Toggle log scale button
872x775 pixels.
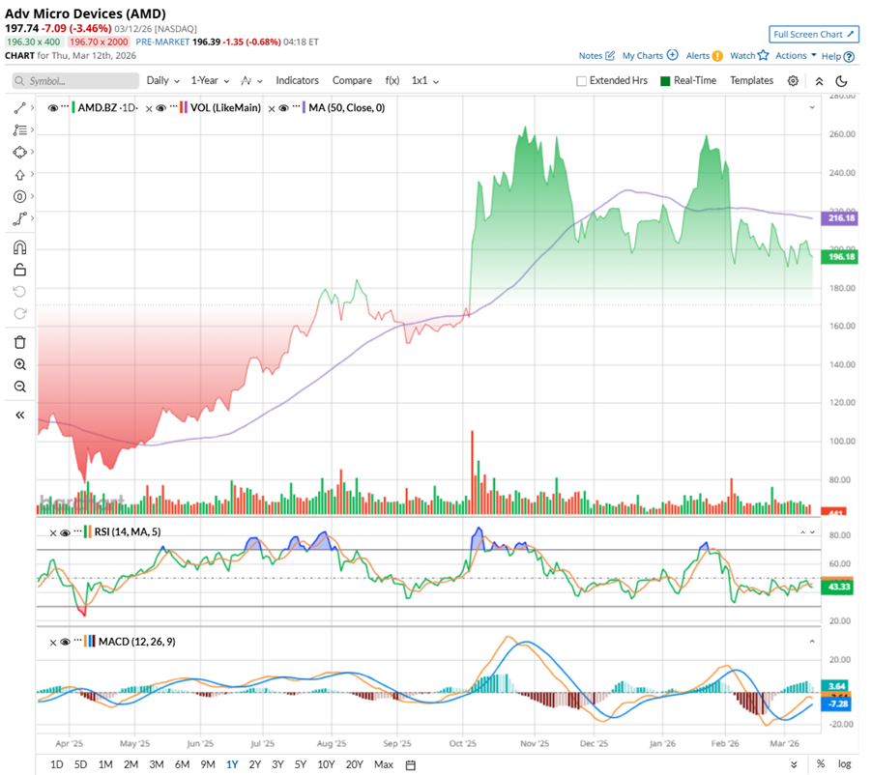pos(845,763)
